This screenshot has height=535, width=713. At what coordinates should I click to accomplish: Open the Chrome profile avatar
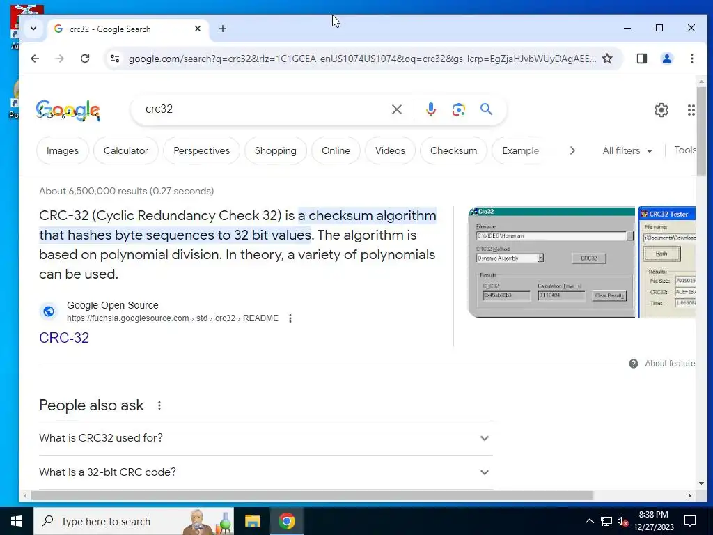pos(666,59)
